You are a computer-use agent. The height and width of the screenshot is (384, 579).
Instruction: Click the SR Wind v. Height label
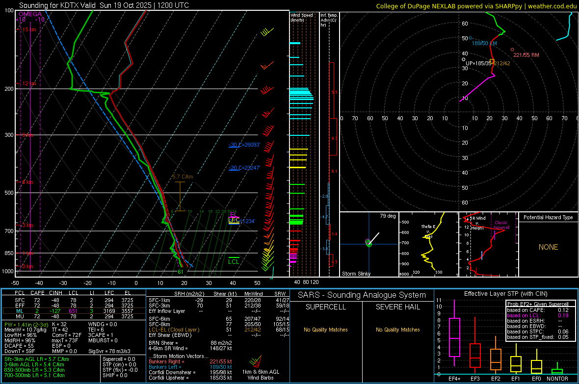click(478, 223)
